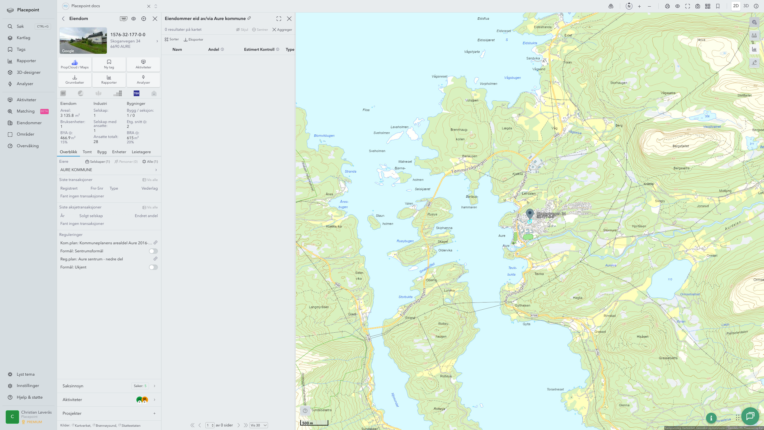This screenshot has width=764, height=430.
Task: Click the green info circle on map
Action: click(x=711, y=418)
